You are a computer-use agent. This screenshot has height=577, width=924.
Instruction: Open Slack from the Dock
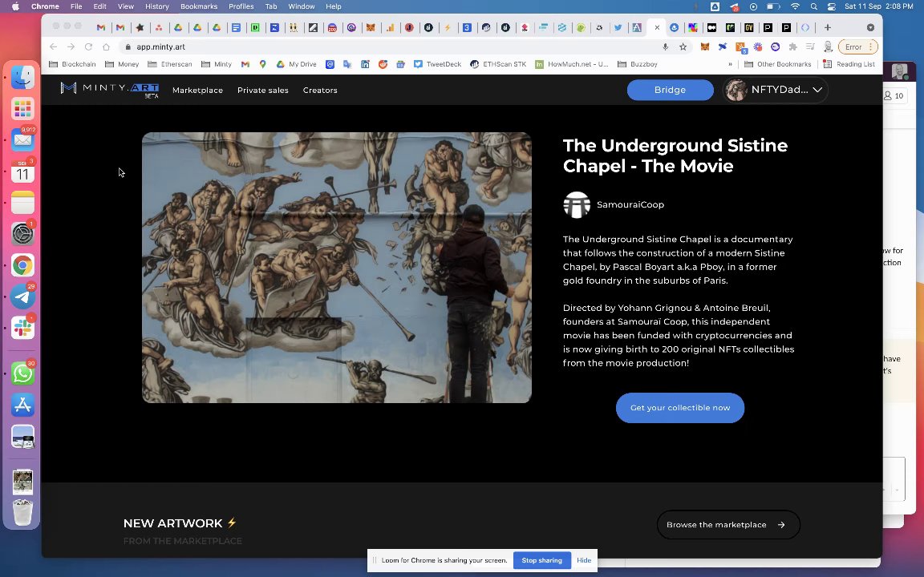tap(22, 328)
